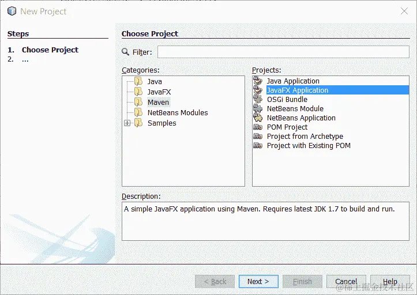Click the Cancel button

pos(346,281)
